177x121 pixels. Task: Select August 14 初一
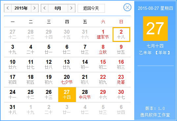coord(85,64)
